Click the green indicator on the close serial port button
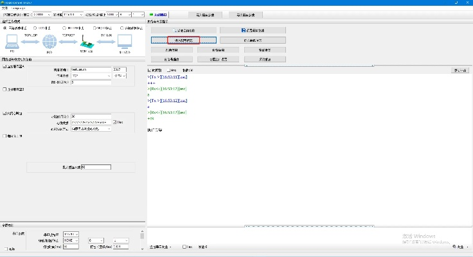The image size is (473, 257). click(152, 15)
